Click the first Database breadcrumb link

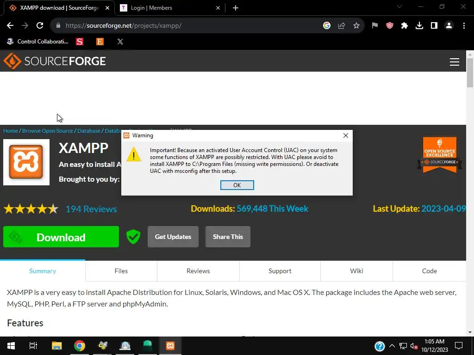tap(89, 131)
